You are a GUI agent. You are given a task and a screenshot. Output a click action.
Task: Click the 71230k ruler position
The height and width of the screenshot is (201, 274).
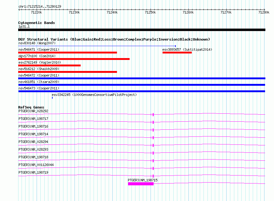click(74, 12)
